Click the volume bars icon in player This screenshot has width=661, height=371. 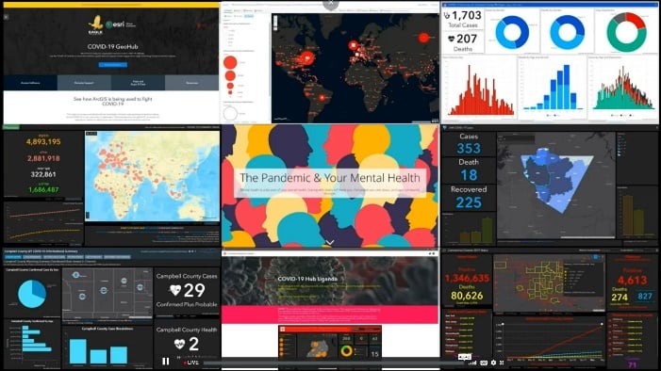tap(473, 363)
